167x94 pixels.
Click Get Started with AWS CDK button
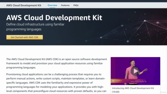25,37
